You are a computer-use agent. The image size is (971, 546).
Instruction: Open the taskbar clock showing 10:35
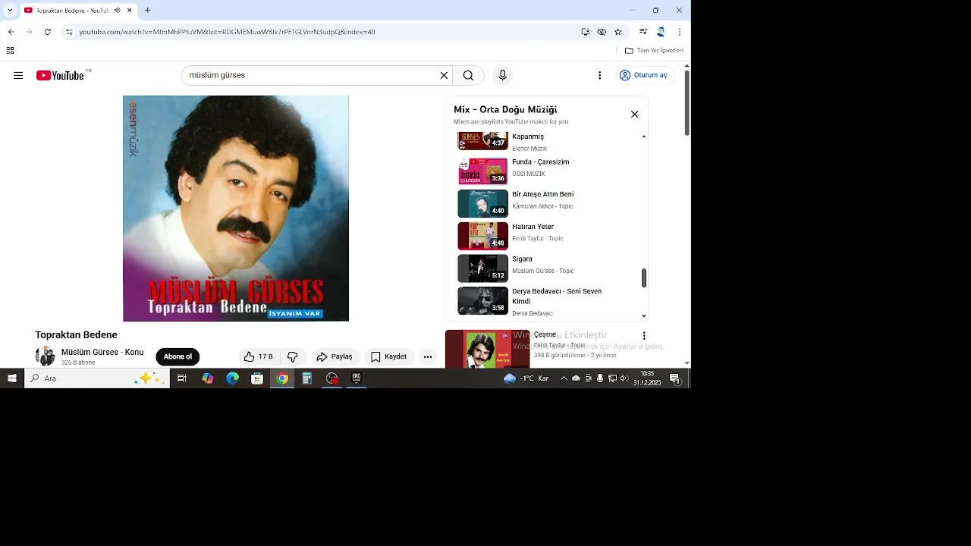click(647, 378)
